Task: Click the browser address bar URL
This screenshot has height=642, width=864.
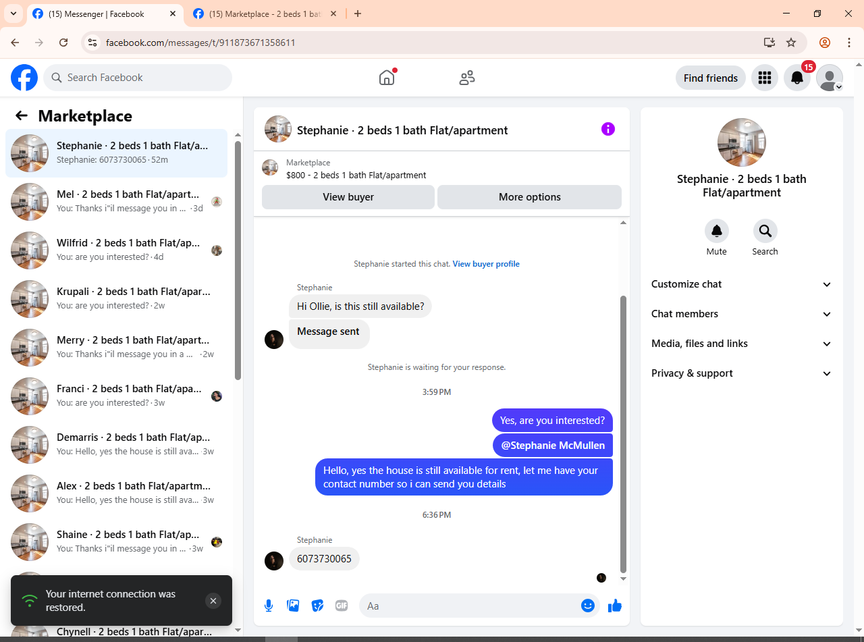Action: (x=200, y=43)
